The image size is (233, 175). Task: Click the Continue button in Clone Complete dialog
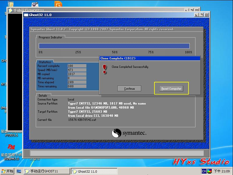pos(129,89)
